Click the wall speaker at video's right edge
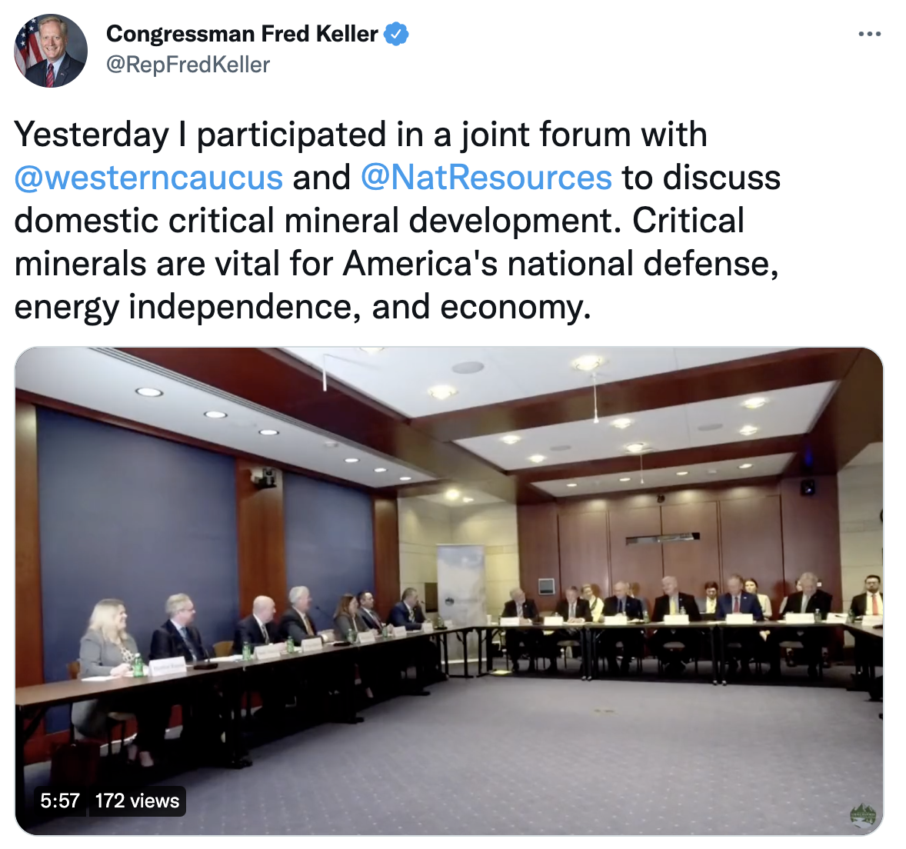The height and width of the screenshot is (849, 906). click(x=808, y=487)
